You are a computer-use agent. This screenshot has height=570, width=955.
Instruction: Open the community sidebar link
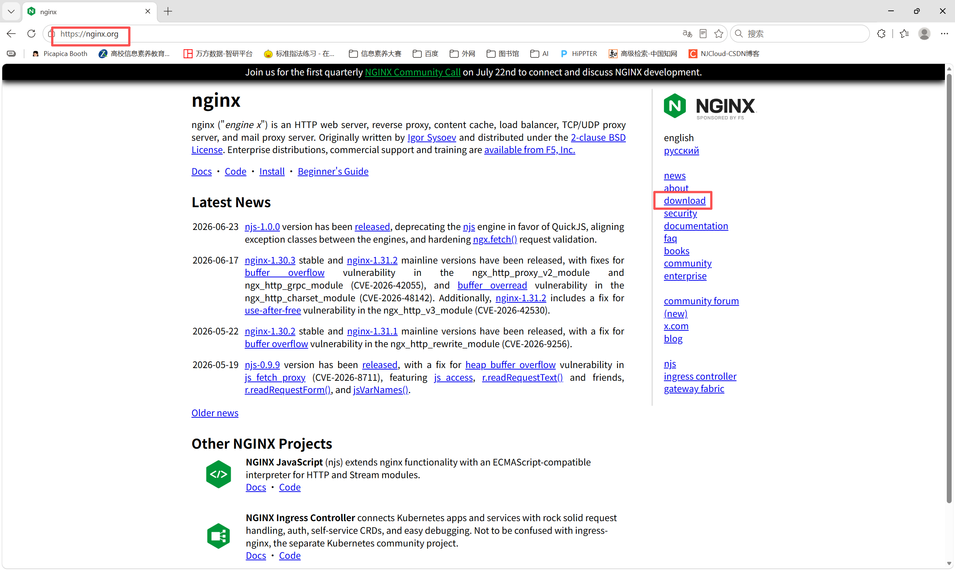coord(687,264)
